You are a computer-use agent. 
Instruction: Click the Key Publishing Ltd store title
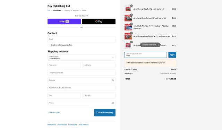pyautogui.click(x=59, y=6)
